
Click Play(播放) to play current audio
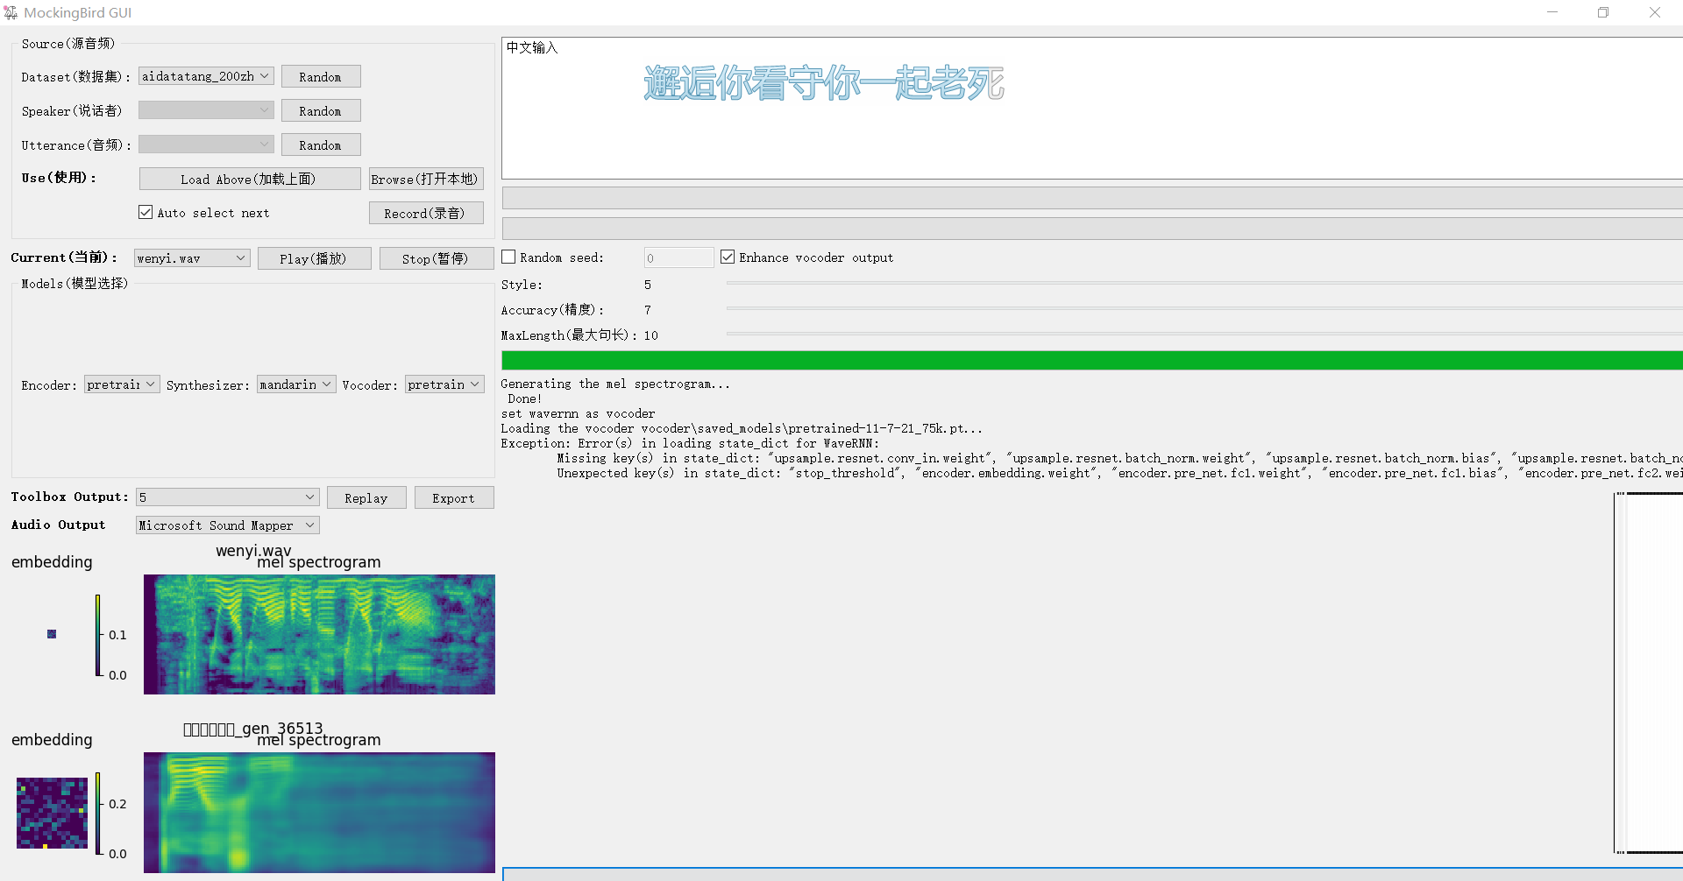click(x=314, y=257)
